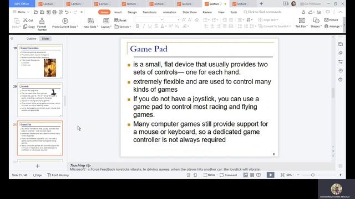Click the Clear Formatting eraser icon
This screenshot has height=199, width=355.
coord(196,20)
